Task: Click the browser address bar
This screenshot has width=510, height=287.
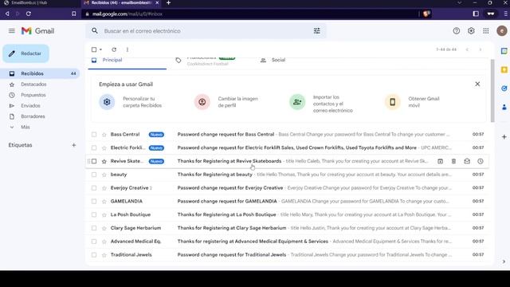Action: tap(250, 14)
